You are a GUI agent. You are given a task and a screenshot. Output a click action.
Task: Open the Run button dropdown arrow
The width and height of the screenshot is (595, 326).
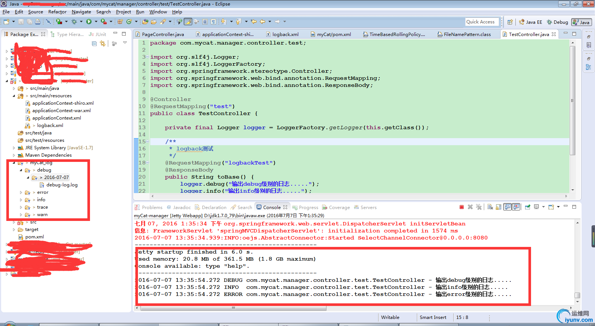(96, 22)
